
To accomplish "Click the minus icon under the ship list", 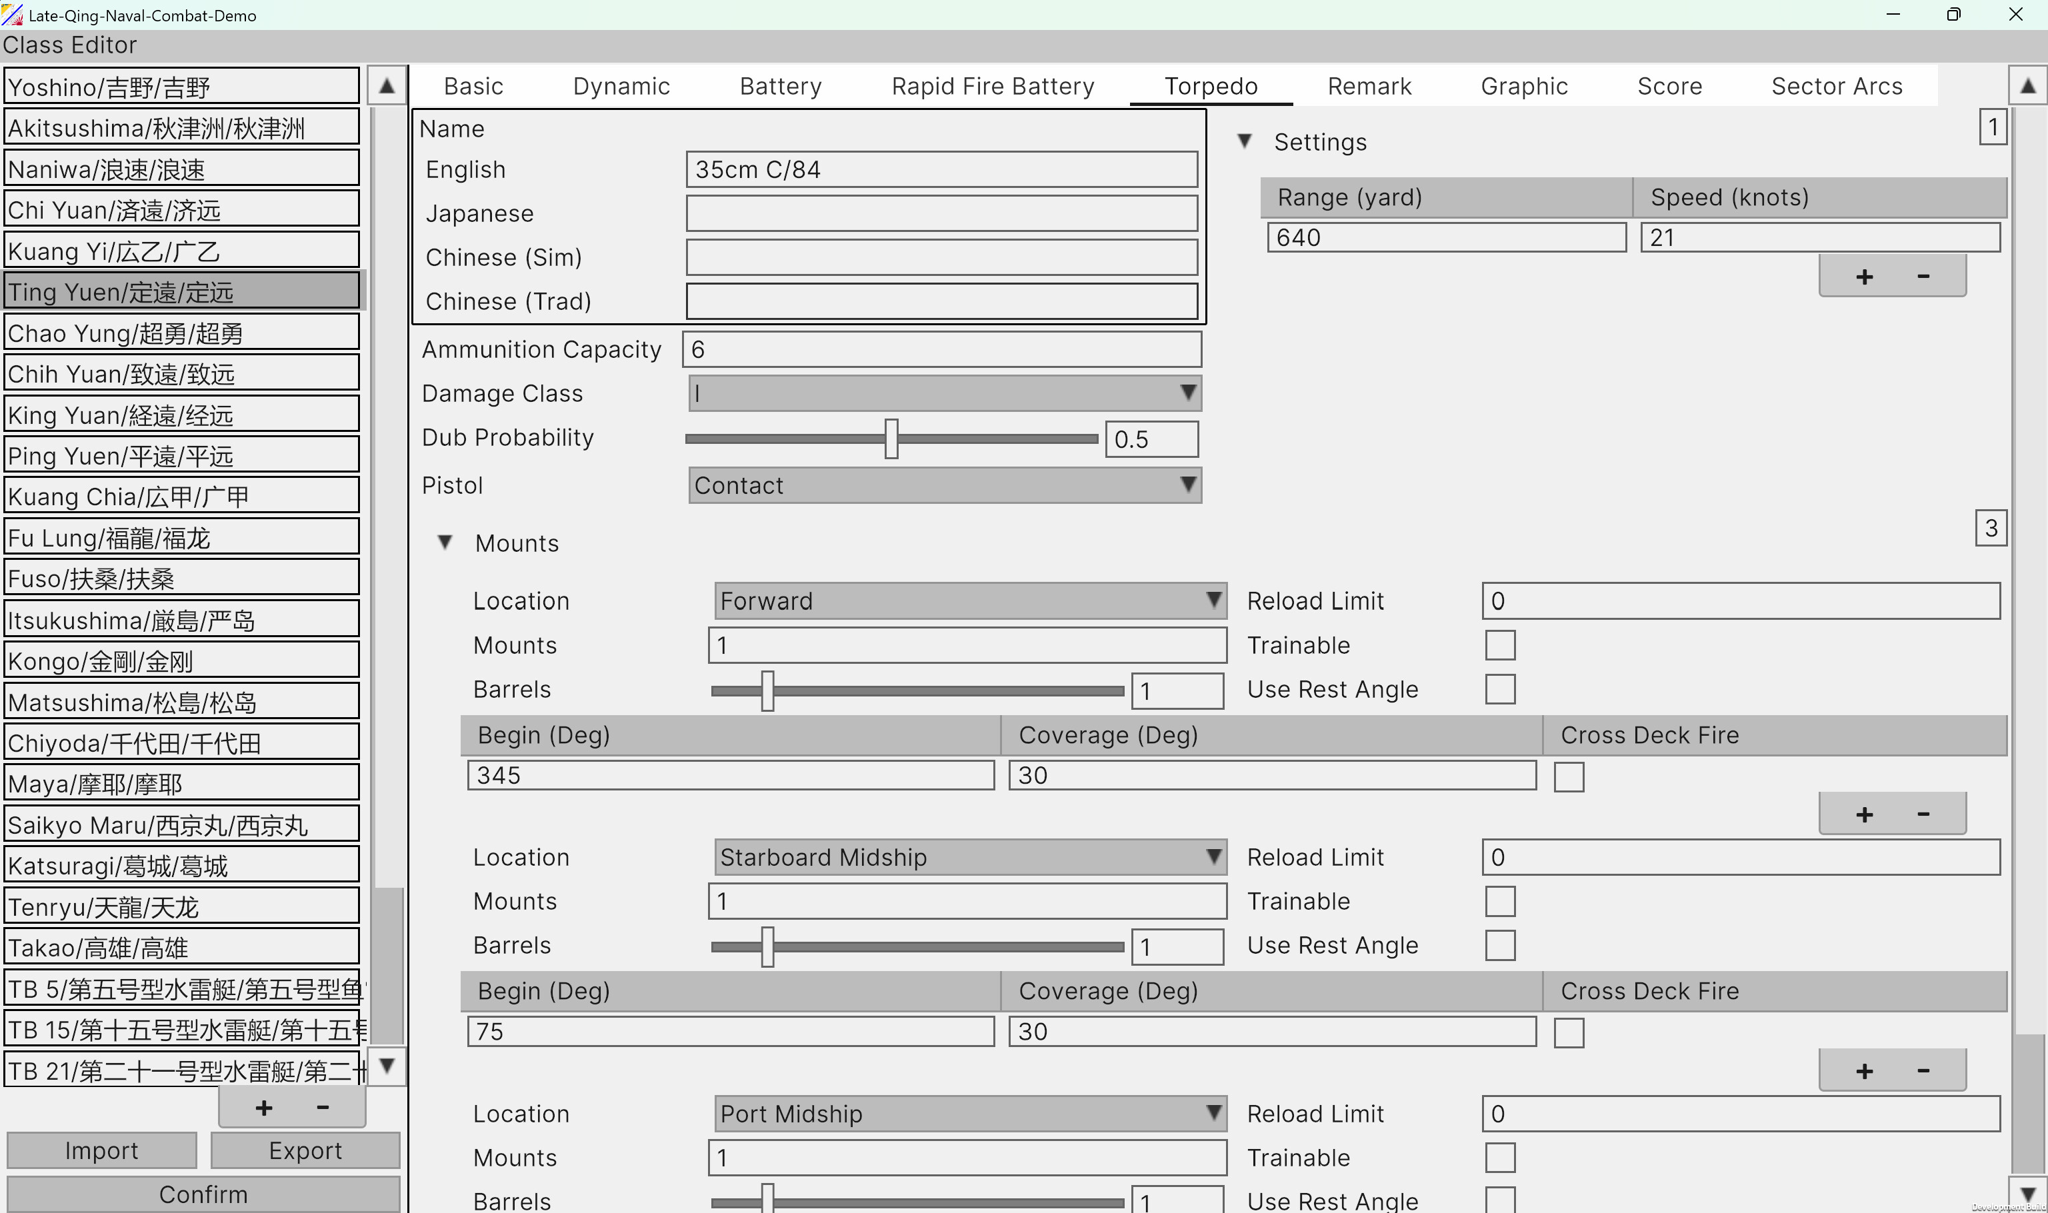I will click(x=321, y=1107).
